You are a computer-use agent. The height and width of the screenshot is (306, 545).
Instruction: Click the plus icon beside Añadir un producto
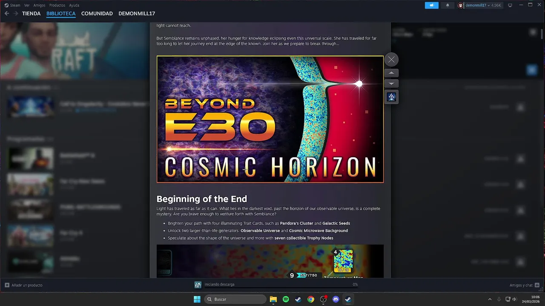pos(7,285)
